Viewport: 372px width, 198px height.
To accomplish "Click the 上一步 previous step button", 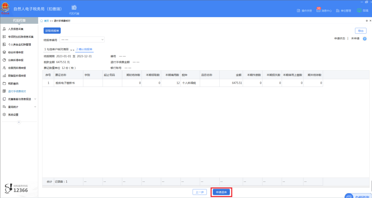I will 199,192.
